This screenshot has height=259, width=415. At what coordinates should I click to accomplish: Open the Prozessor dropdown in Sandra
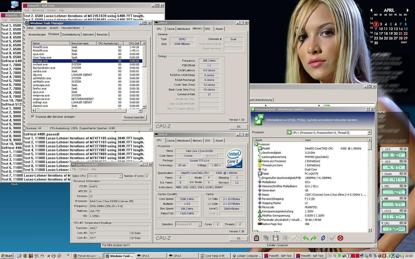(x=369, y=133)
